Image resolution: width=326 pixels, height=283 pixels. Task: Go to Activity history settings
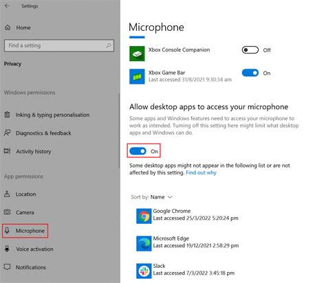tap(34, 151)
